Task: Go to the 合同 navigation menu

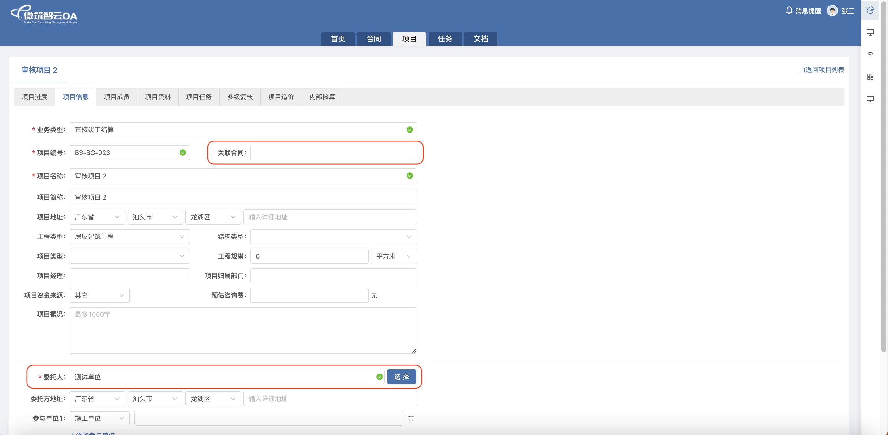Action: (x=373, y=39)
